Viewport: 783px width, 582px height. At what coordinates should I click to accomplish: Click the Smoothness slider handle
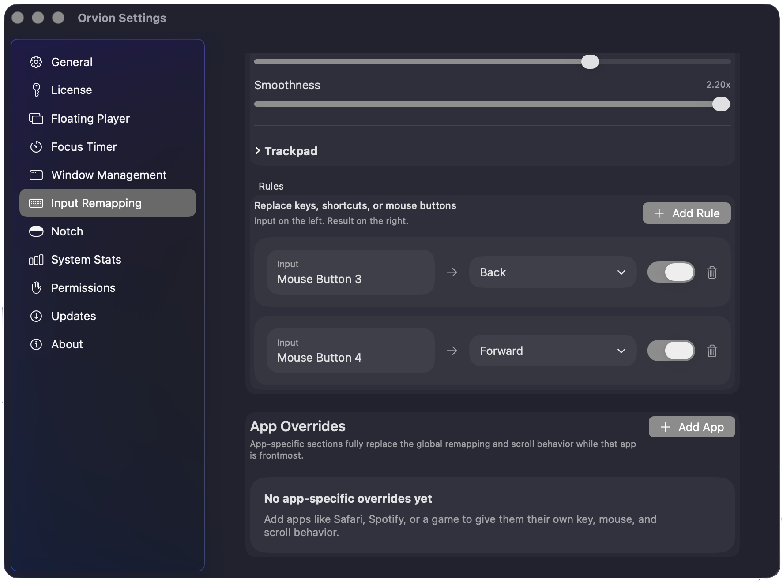pyautogui.click(x=721, y=104)
